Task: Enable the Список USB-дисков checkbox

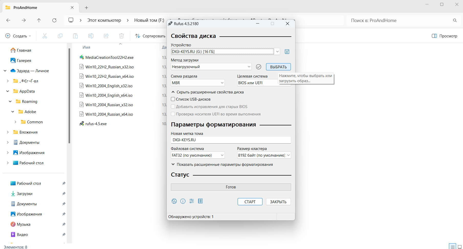Action: [173, 99]
